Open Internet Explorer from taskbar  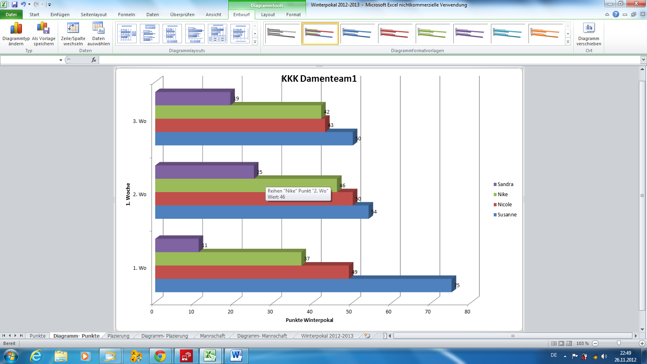coord(36,356)
